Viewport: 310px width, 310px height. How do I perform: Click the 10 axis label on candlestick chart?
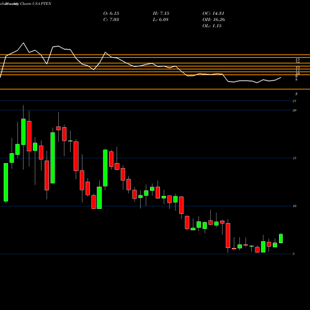coord(294,206)
